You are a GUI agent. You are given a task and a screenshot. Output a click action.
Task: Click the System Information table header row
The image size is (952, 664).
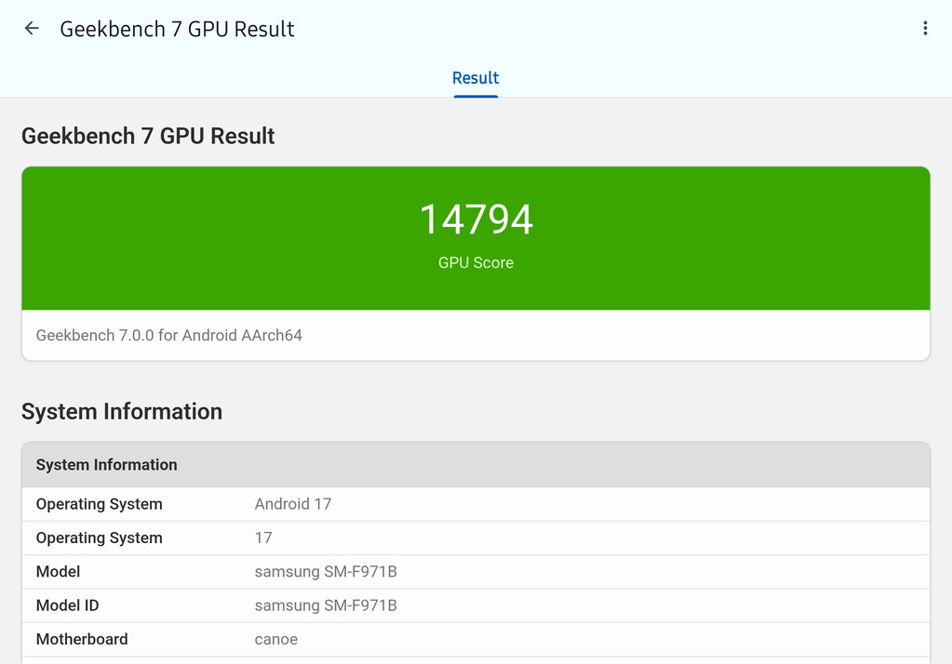pos(476,465)
